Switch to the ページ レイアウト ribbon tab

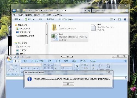[38, 61]
